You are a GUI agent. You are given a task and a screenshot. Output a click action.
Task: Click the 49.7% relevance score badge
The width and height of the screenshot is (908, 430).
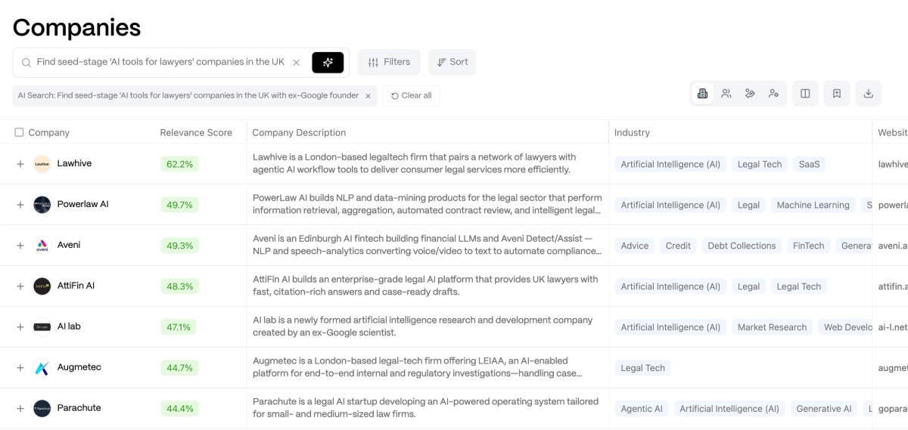coord(179,205)
